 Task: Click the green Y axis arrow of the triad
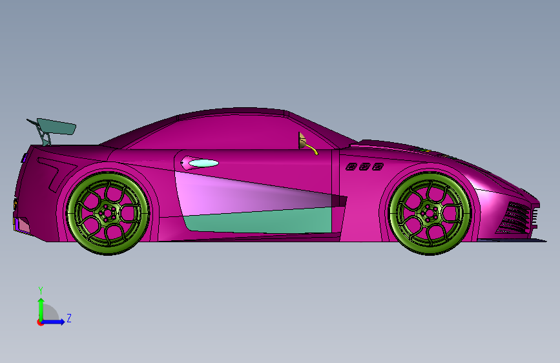[41, 309]
